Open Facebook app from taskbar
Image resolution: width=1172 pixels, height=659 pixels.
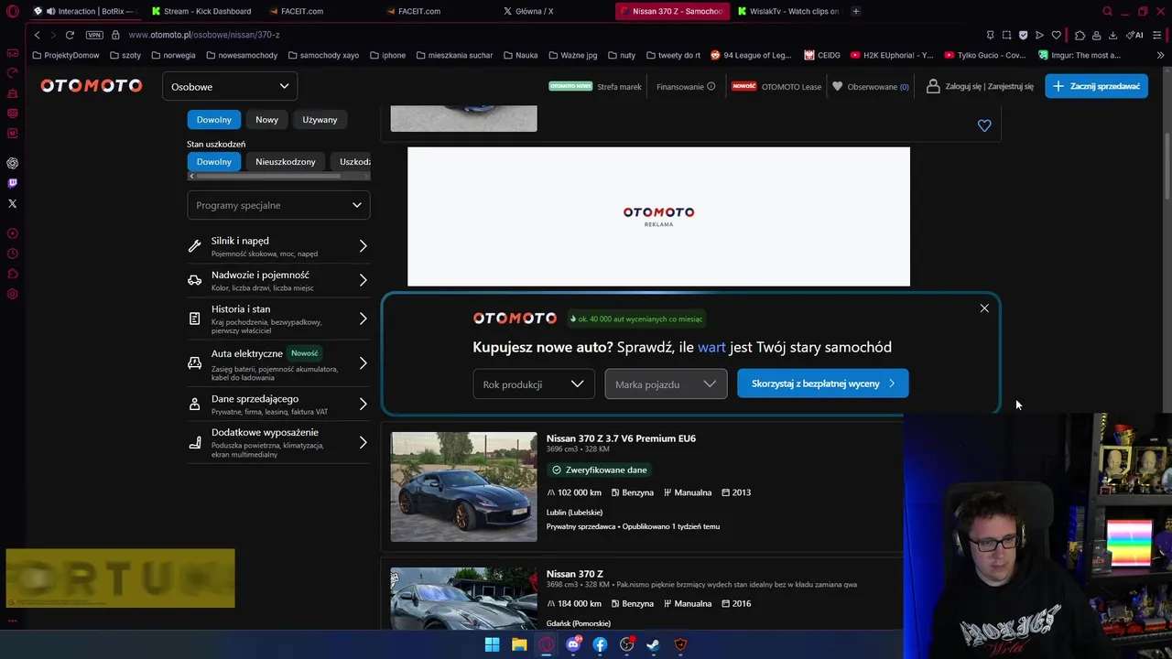coord(600,644)
